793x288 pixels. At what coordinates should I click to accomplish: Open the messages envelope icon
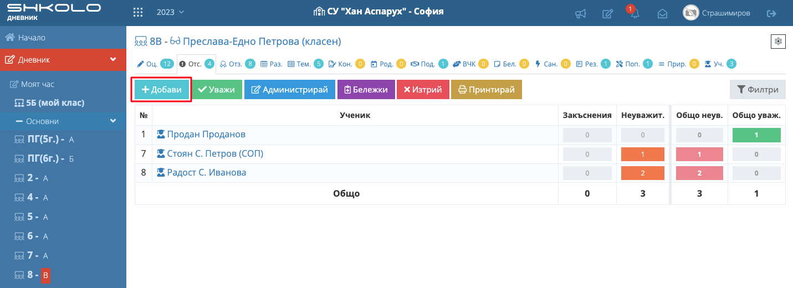(662, 14)
